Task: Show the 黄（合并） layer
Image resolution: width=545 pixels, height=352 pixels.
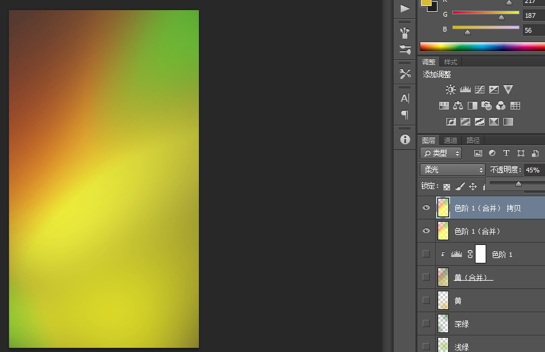Action: click(x=426, y=277)
